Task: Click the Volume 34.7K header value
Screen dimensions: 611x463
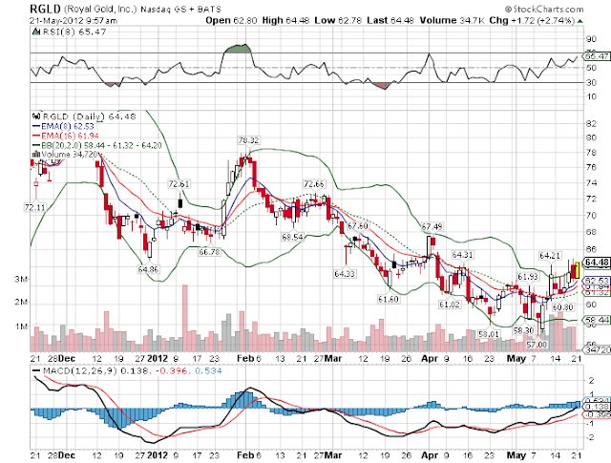Action: (x=452, y=20)
